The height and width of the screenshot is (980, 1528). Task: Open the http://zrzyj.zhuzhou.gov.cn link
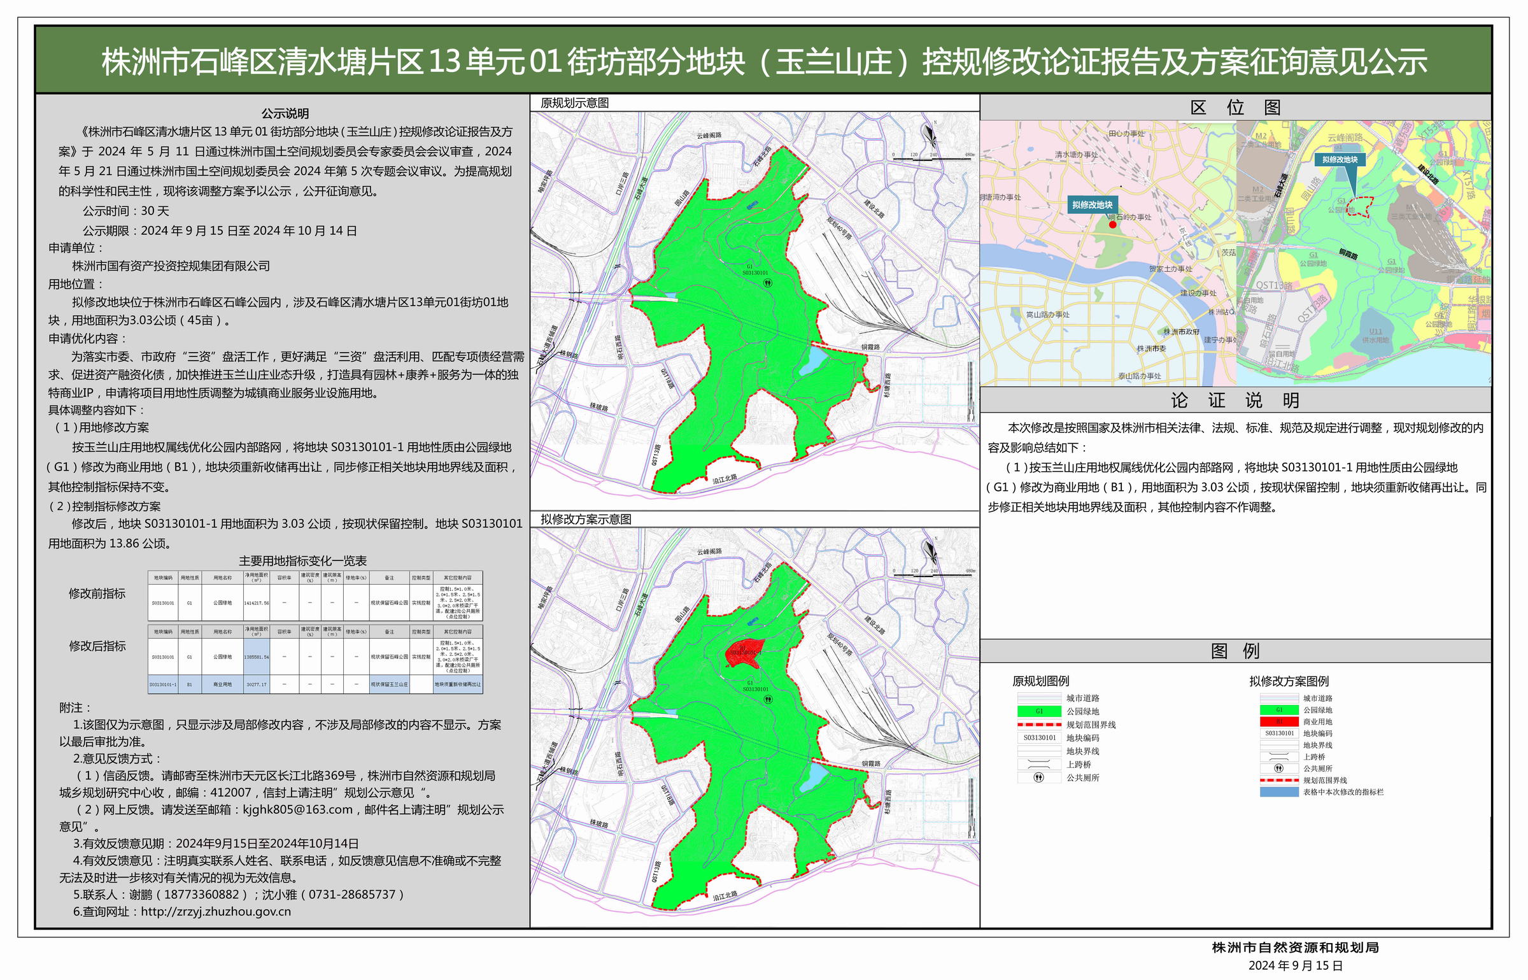pos(216,912)
